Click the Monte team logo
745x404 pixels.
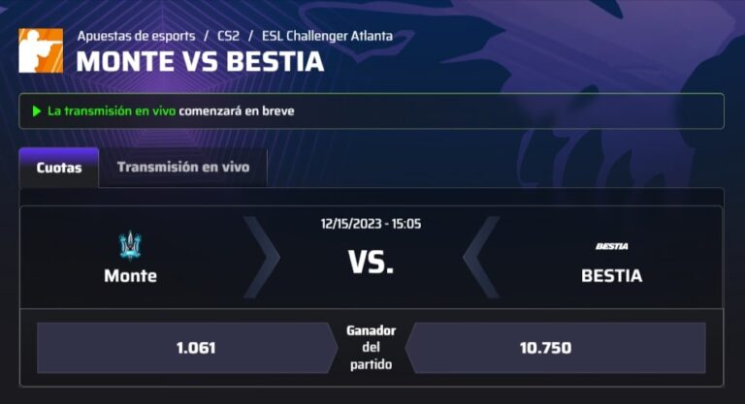pyautogui.click(x=130, y=245)
